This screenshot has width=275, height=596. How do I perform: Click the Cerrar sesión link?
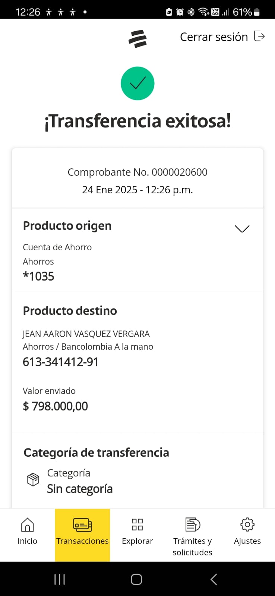tap(214, 37)
